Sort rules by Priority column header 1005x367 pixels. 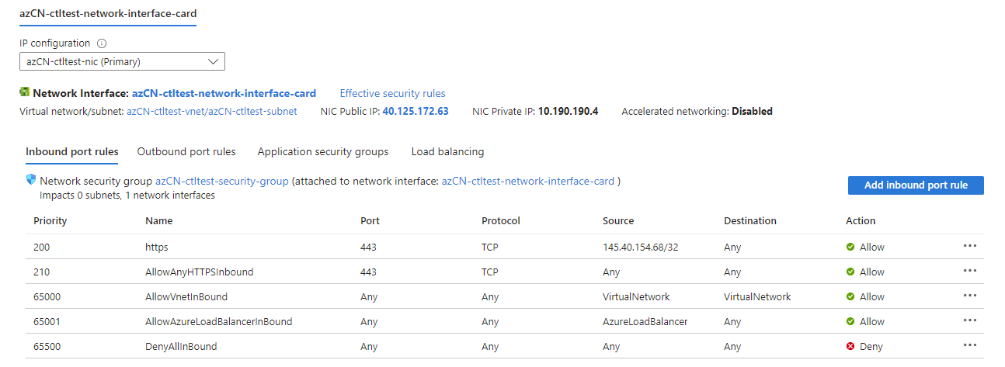click(x=50, y=220)
